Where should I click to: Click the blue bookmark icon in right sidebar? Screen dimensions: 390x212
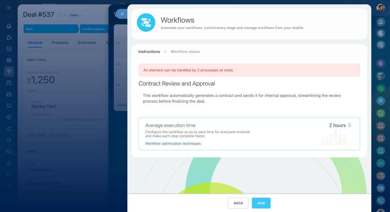click(381, 101)
